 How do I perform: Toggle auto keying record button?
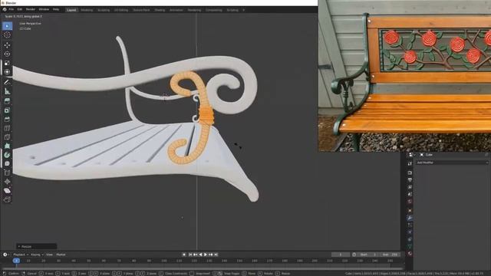[x=184, y=255]
